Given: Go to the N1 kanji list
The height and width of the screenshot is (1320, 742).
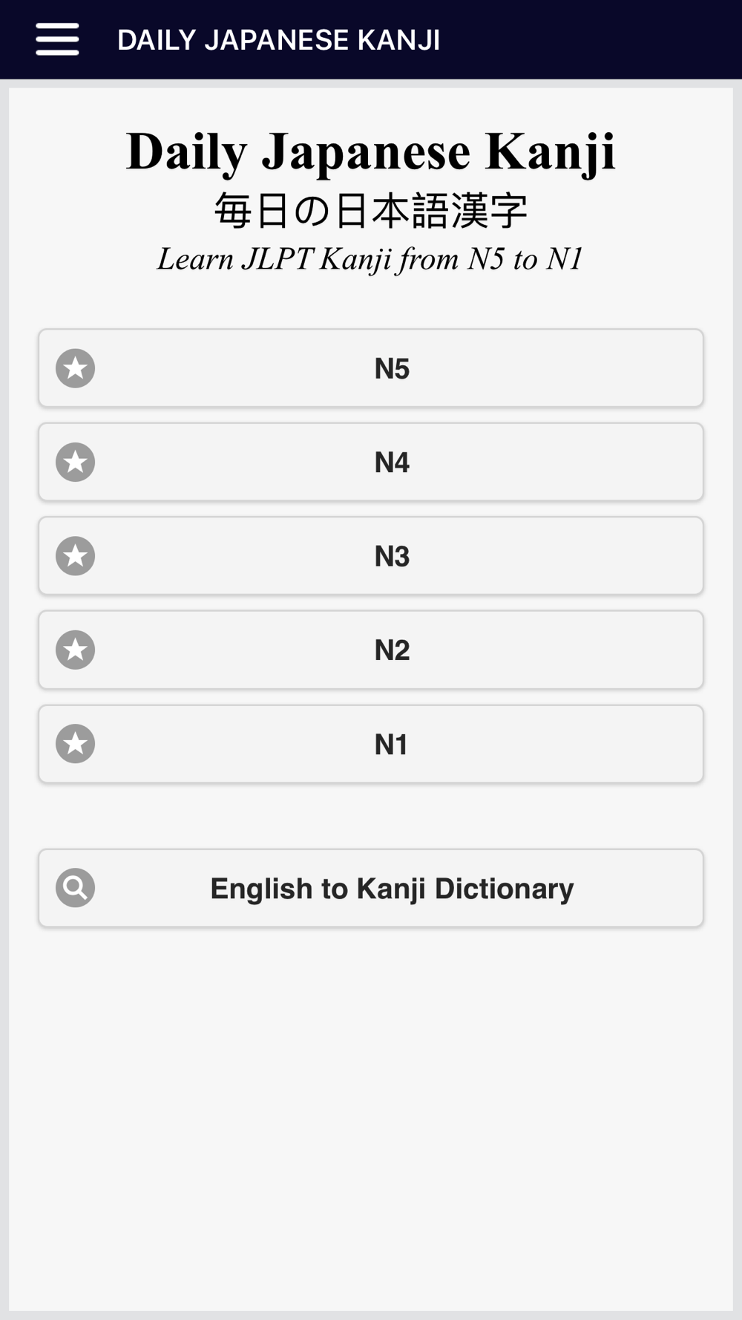Looking at the screenshot, I should pyautogui.click(x=371, y=744).
